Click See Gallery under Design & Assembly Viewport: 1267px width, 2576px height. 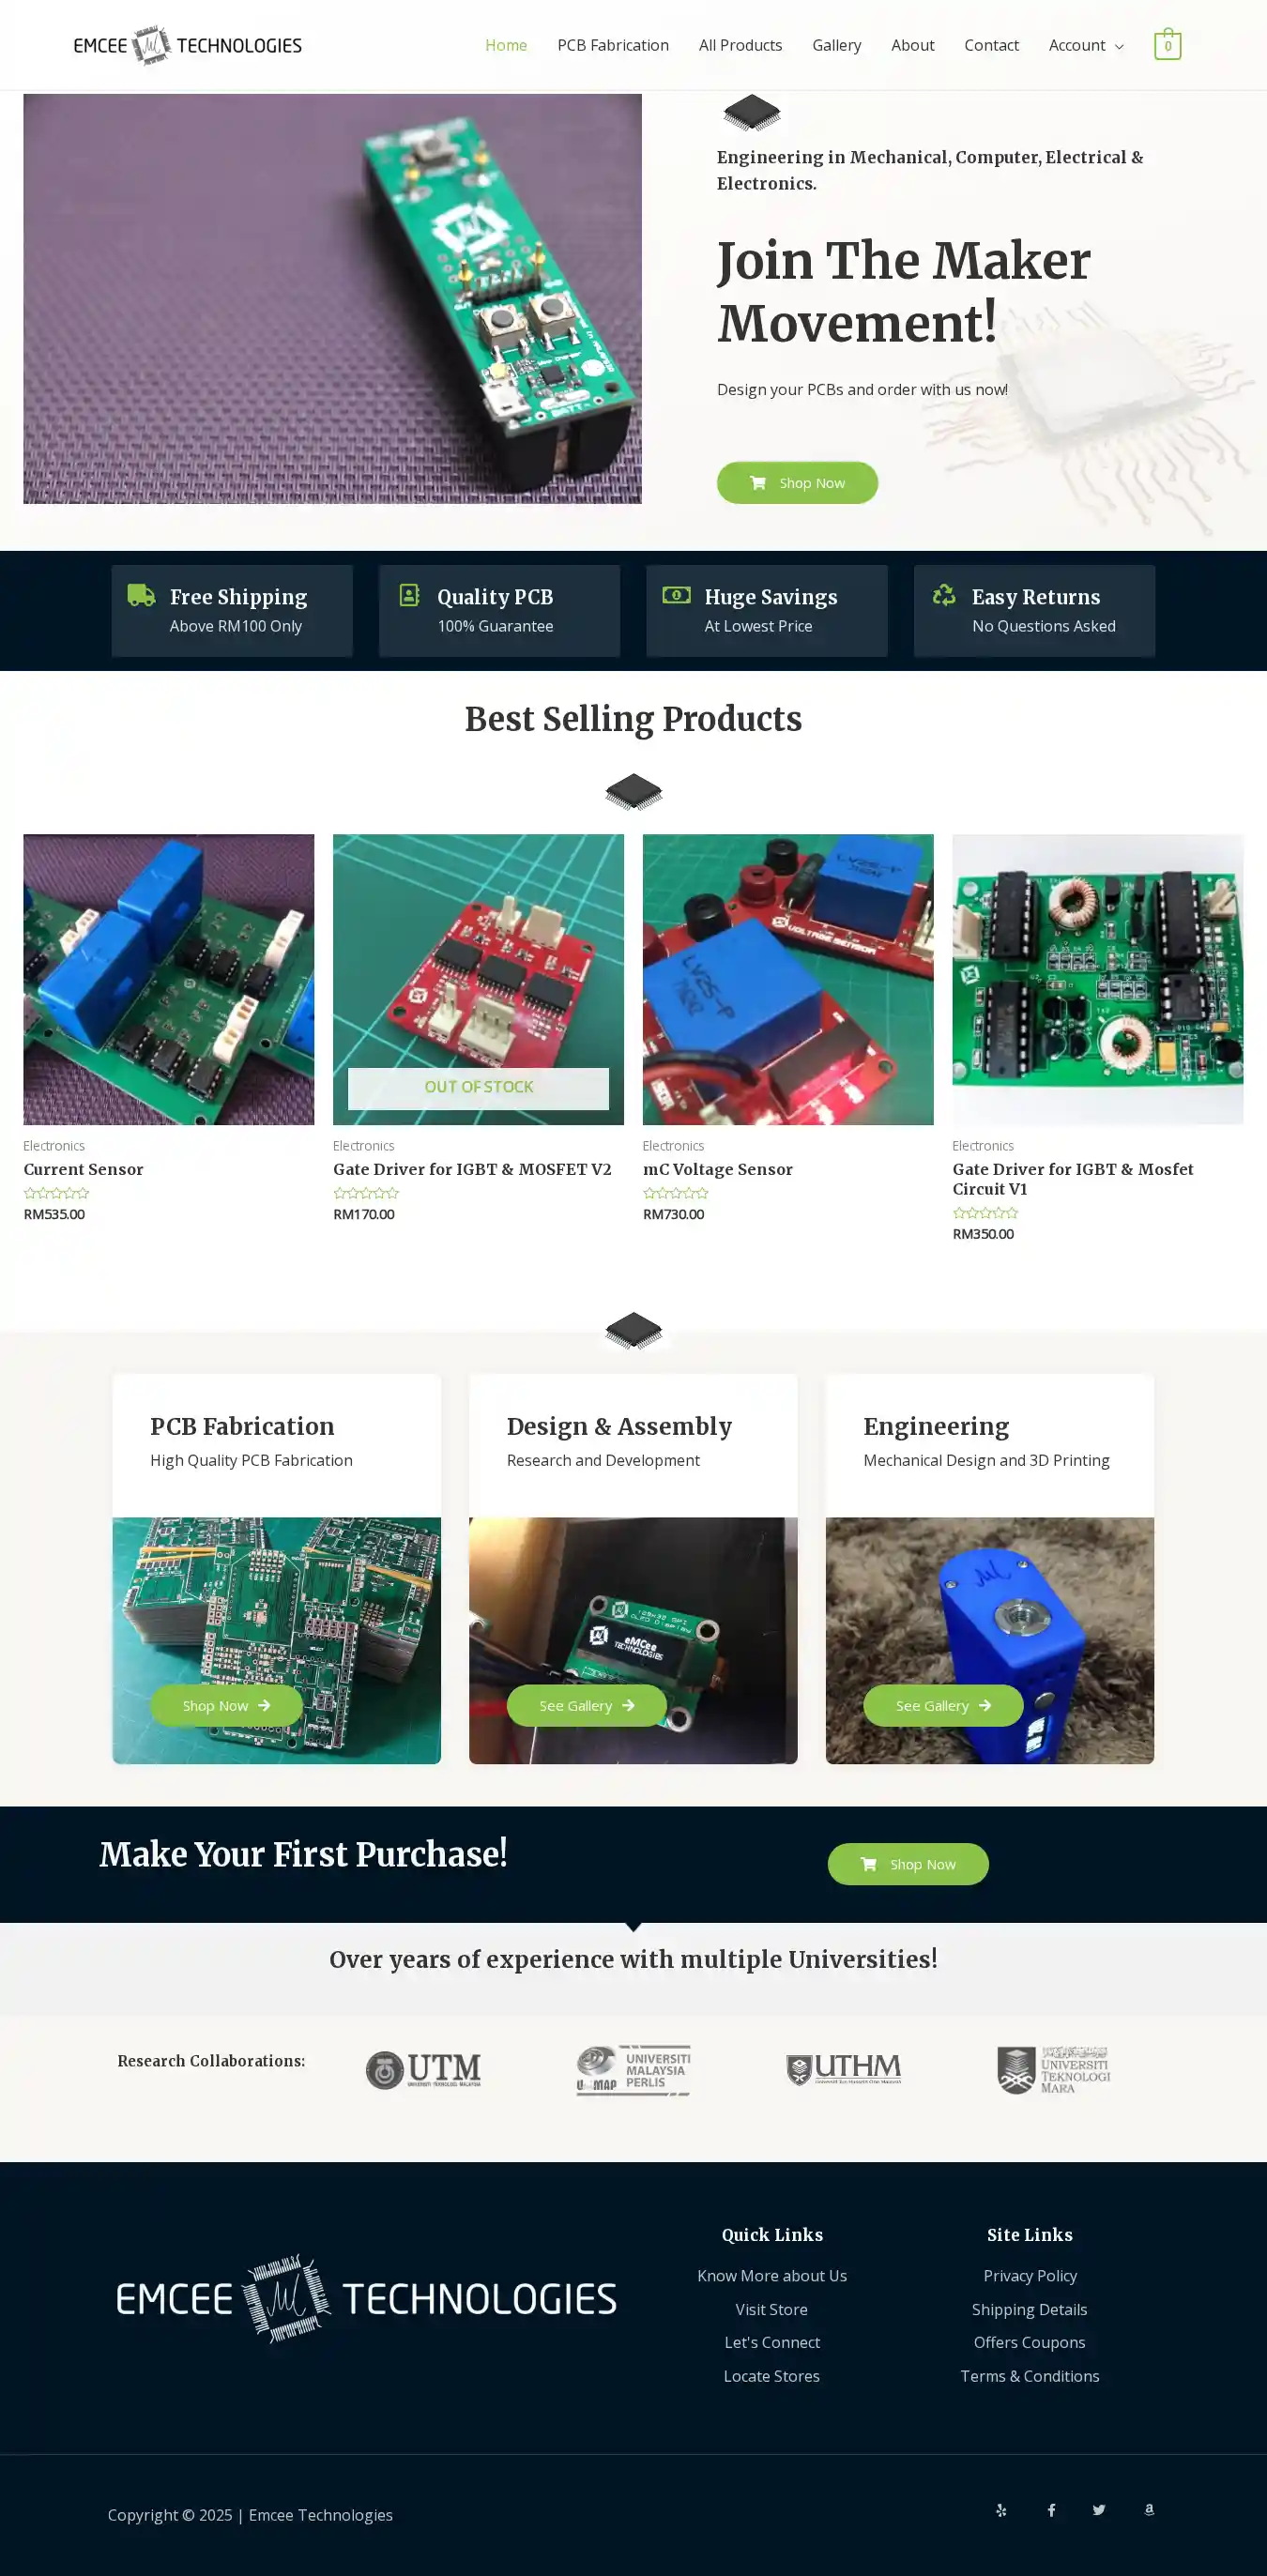click(x=587, y=1706)
